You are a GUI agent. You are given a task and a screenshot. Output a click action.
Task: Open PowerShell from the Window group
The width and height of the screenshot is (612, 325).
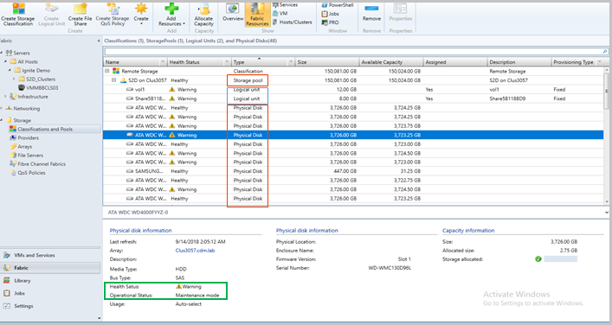point(338,5)
